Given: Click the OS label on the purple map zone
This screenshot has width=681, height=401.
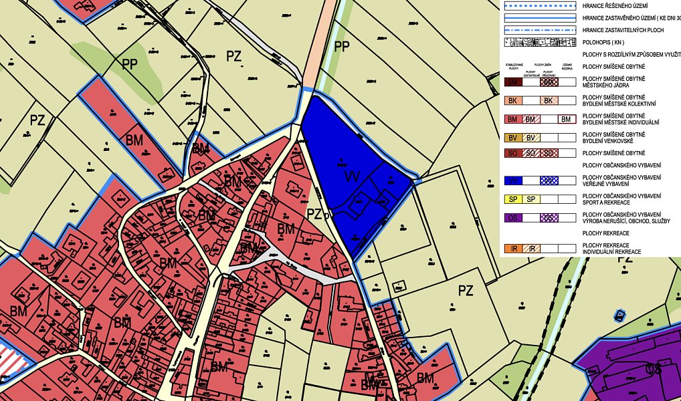Looking at the screenshot, I should 654,369.
